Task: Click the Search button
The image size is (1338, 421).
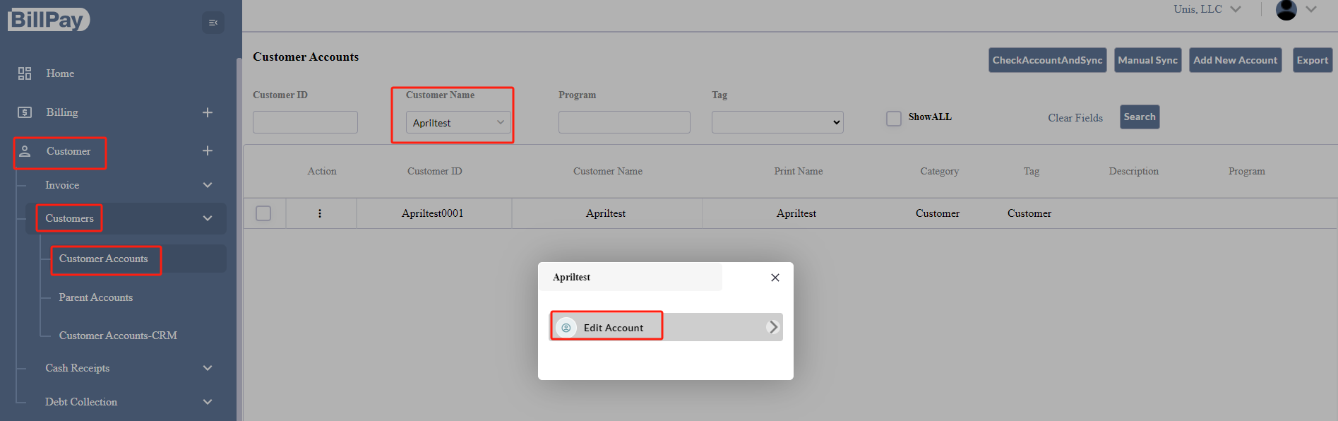Action: click(x=1139, y=117)
